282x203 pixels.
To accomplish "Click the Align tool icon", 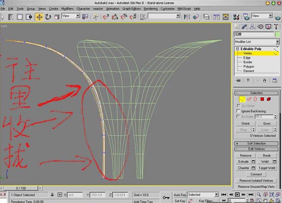I will coord(196,17).
